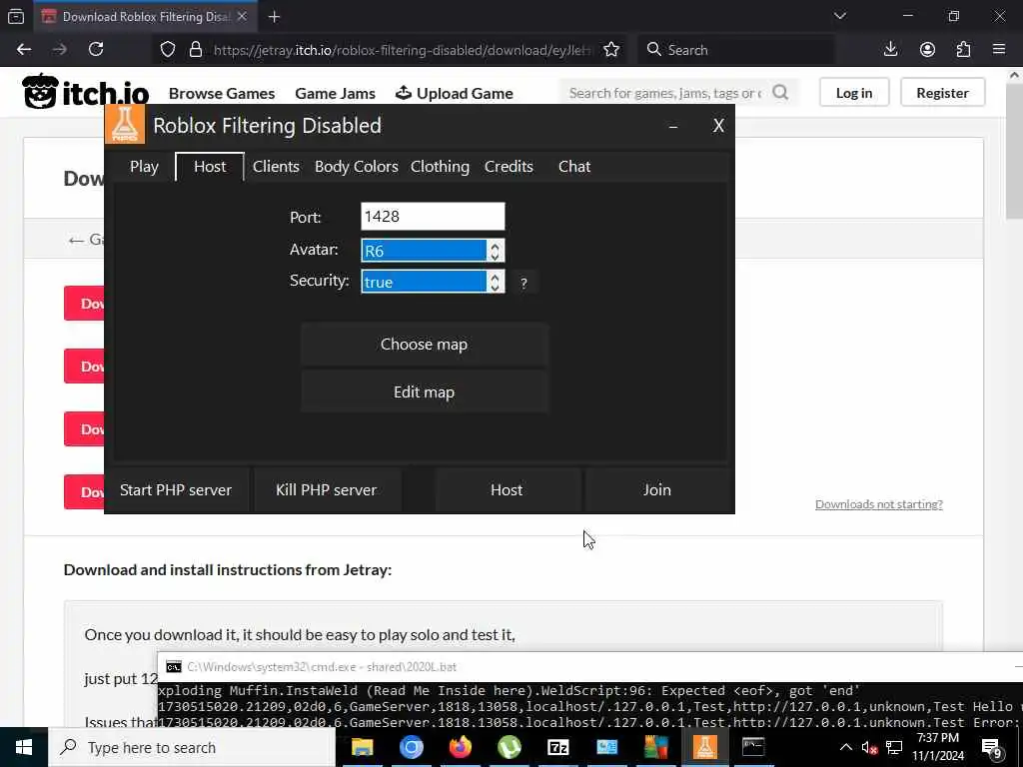Open uTorrent from taskbar
Image resolution: width=1023 pixels, height=767 pixels.
click(509, 747)
